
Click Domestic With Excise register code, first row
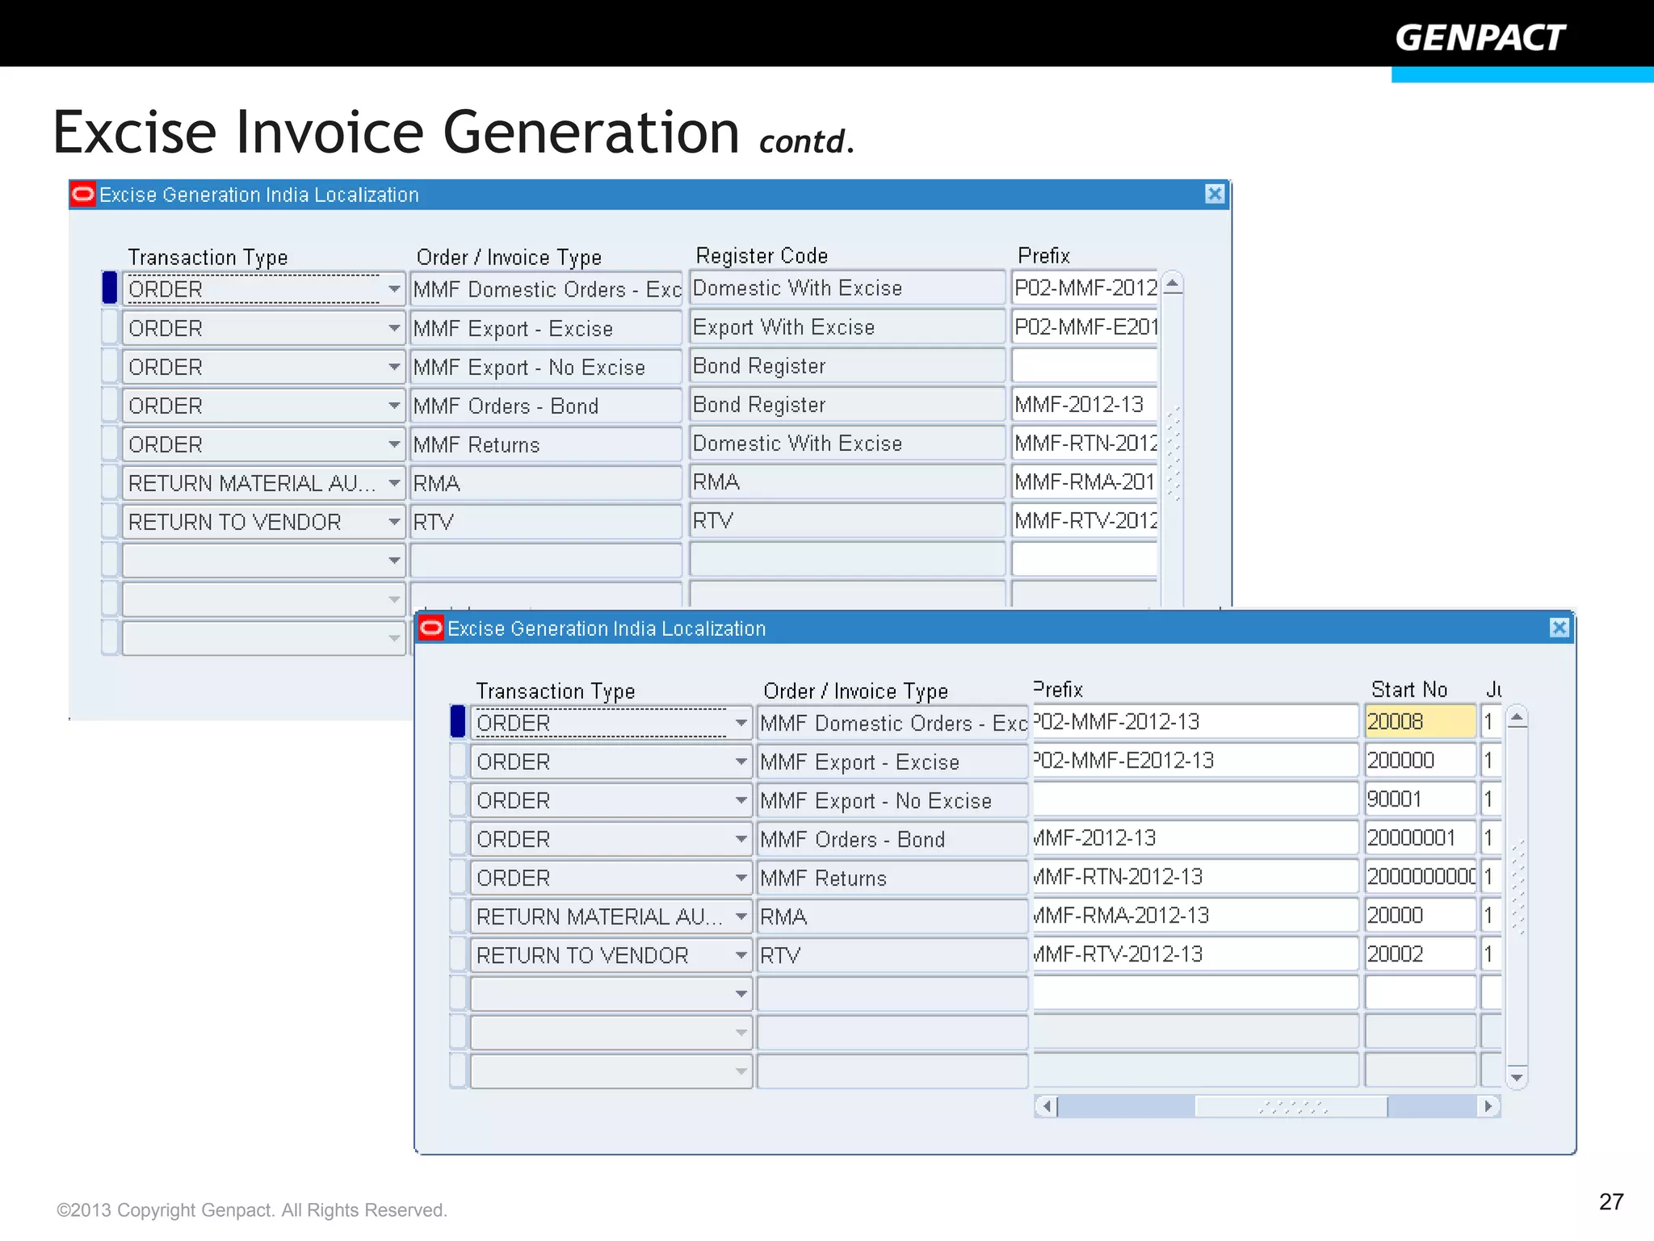pos(847,288)
